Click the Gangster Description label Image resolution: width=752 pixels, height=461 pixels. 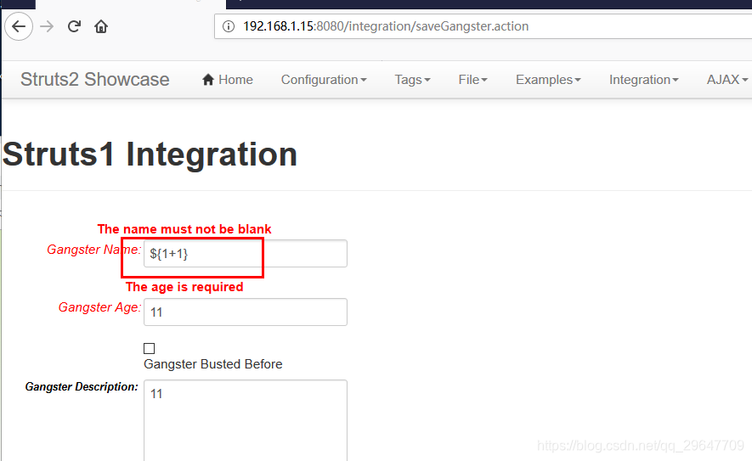pos(82,387)
